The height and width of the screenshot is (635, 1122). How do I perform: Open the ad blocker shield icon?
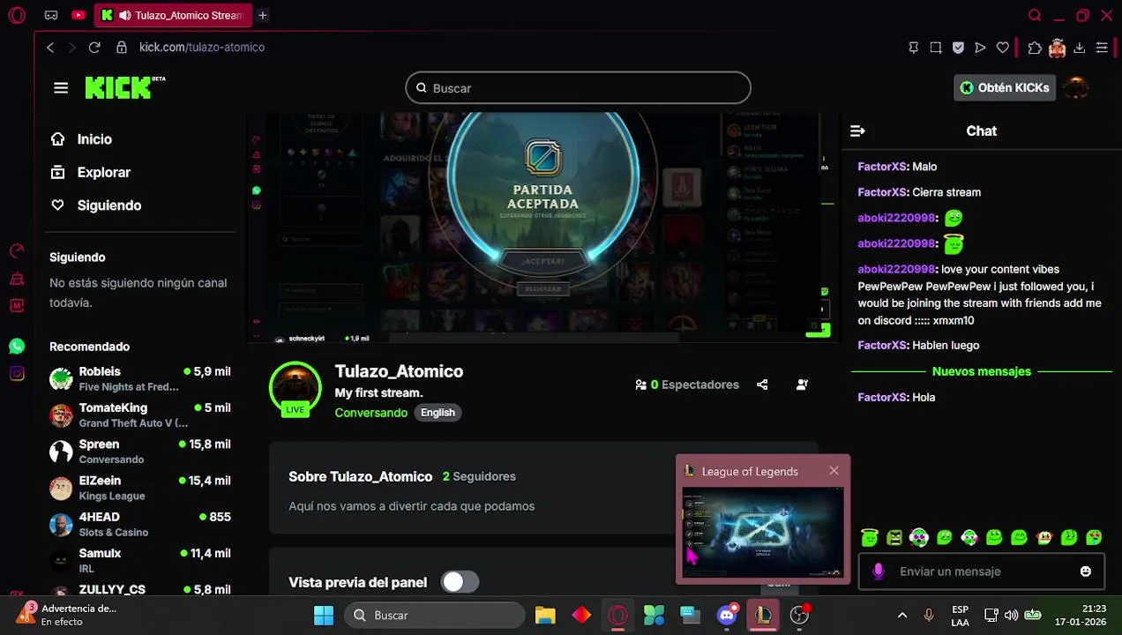(958, 48)
